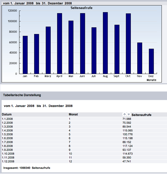Click the 120000 y-axis label
The width and height of the screenshot is (167, 174).
12,11
